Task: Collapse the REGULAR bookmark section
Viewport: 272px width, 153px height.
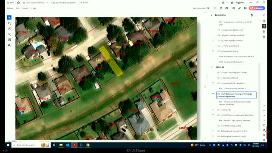Action: [x=212, y=67]
